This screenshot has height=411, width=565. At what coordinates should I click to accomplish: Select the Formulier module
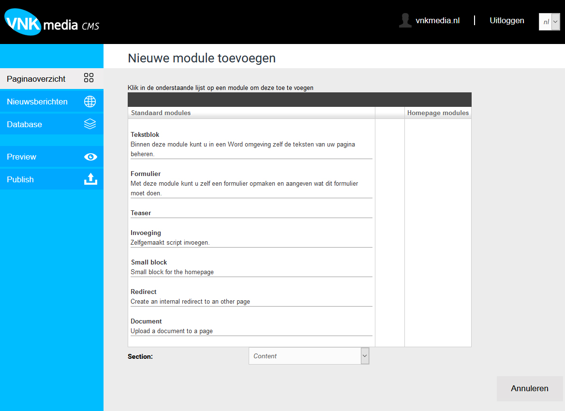tap(146, 174)
